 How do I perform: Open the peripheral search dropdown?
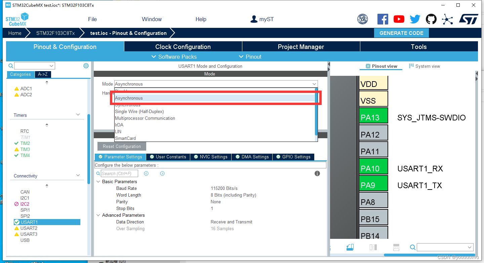(51, 66)
